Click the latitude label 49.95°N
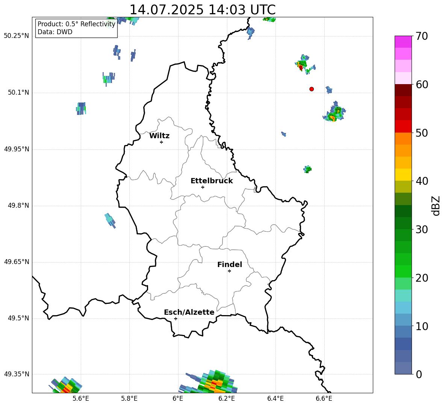 [x=17, y=149]
